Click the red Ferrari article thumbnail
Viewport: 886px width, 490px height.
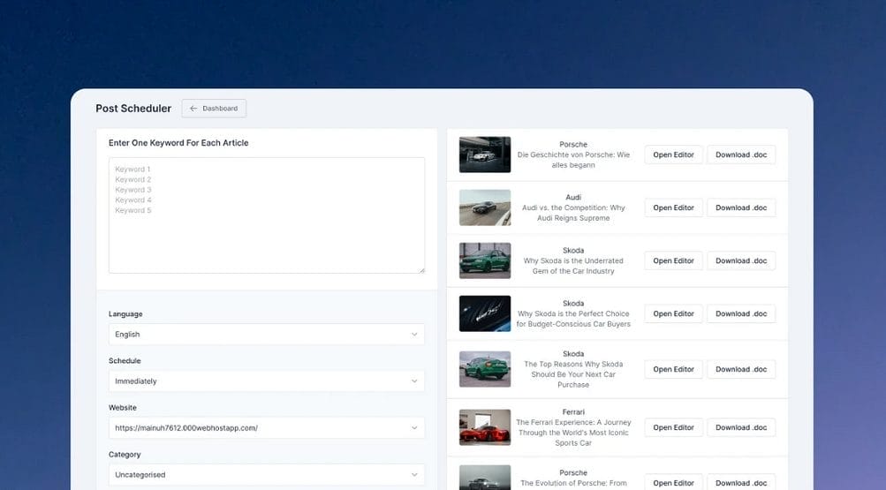485,427
